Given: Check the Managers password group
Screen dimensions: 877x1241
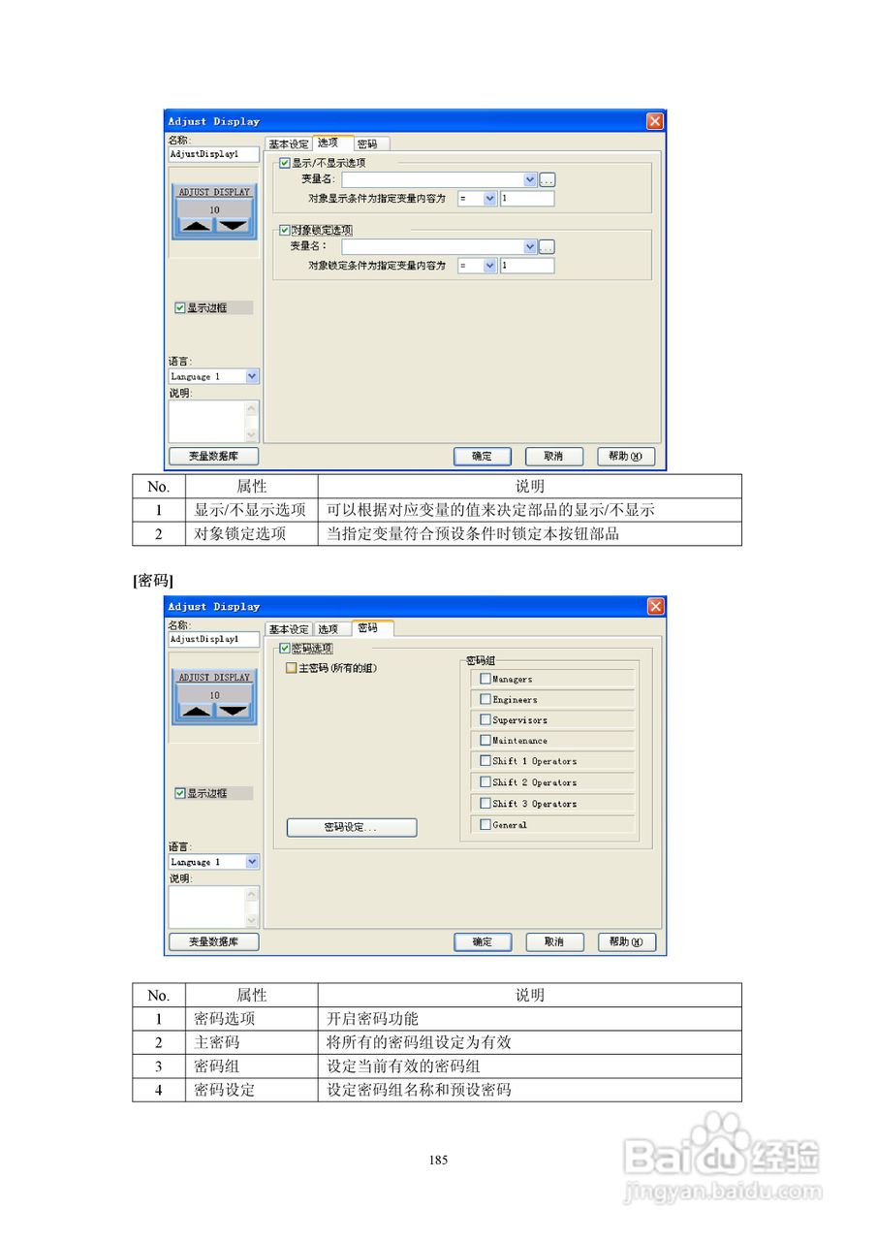Looking at the screenshot, I should point(485,678).
